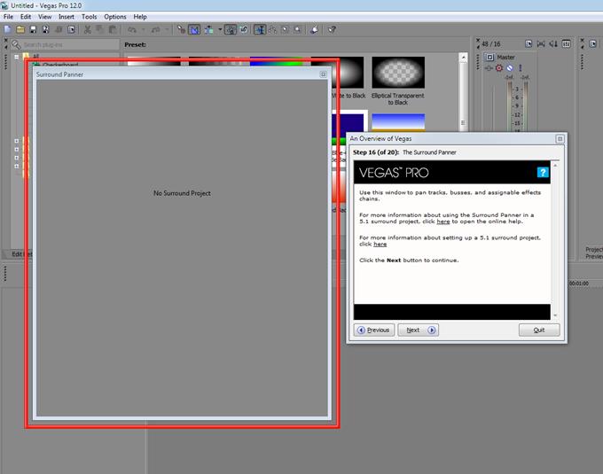This screenshot has height=474, width=603.
Task: Open the Redo history dropdown arrow
Action: coord(167,29)
